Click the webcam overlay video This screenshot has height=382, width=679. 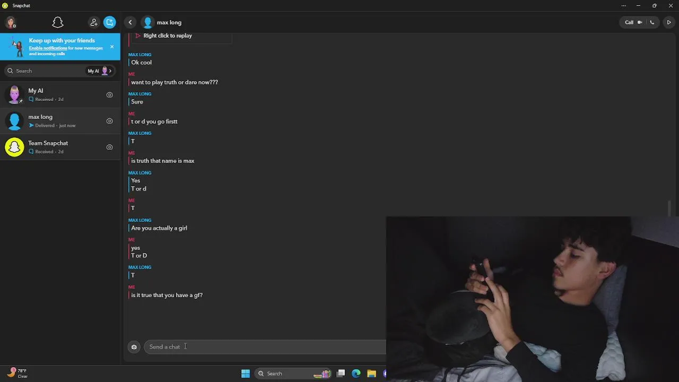(533, 299)
